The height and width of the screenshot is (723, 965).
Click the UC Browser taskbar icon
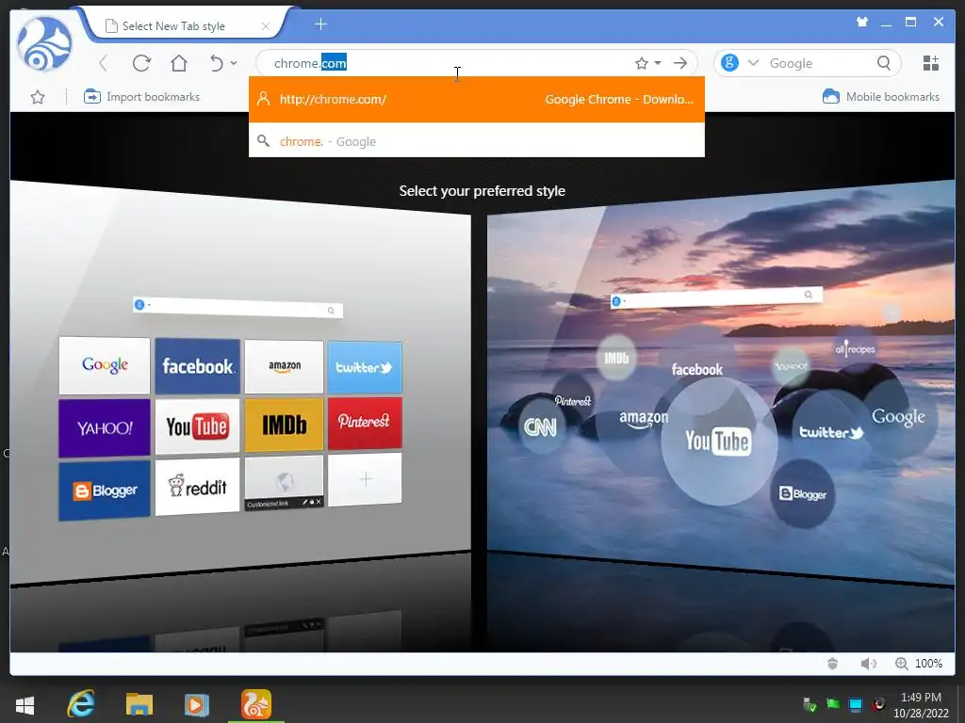pos(256,704)
